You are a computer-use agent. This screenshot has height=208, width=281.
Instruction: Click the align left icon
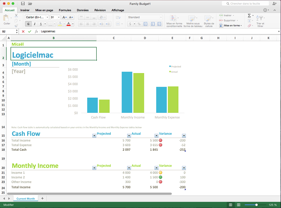coord(81,24)
